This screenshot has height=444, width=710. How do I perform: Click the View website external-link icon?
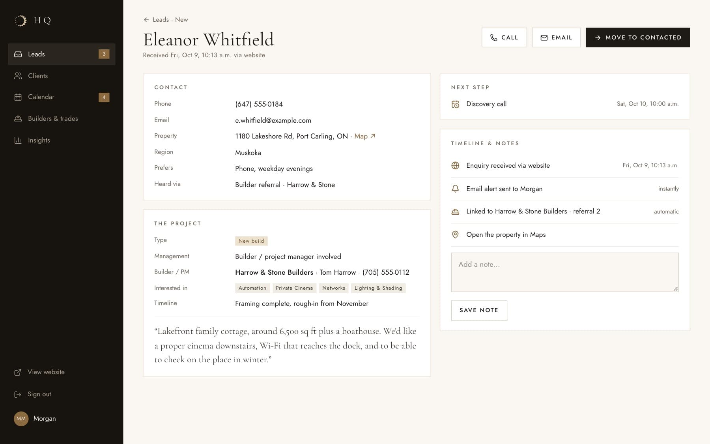point(18,372)
